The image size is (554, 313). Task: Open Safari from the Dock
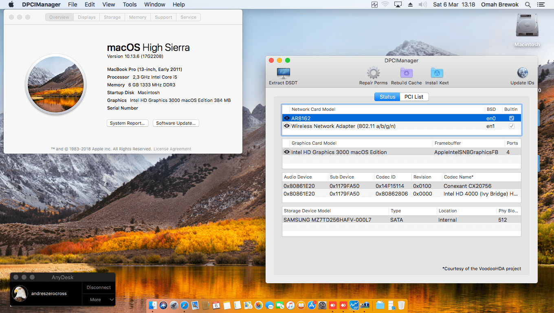[x=185, y=305]
